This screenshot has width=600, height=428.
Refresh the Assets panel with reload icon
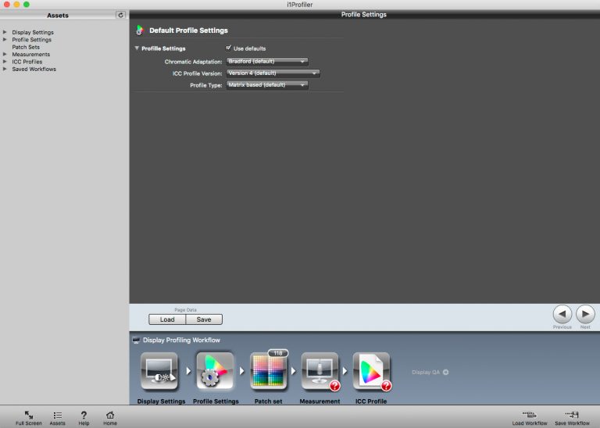click(x=120, y=15)
